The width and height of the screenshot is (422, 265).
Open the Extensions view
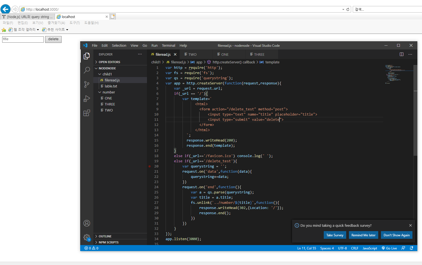pyautogui.click(x=87, y=113)
